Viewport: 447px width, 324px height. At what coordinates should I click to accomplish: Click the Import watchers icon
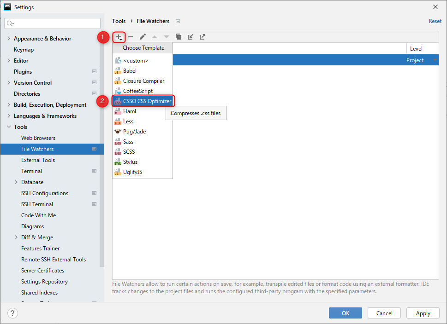click(x=191, y=37)
